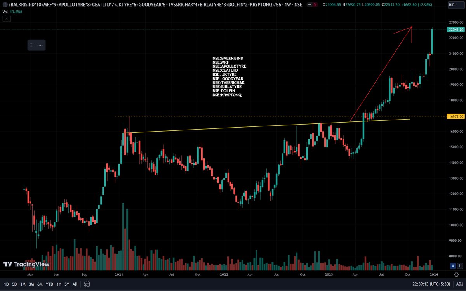Set range to 3M
Image resolution: width=466 pixels, height=291 pixels.
tap(31, 284)
